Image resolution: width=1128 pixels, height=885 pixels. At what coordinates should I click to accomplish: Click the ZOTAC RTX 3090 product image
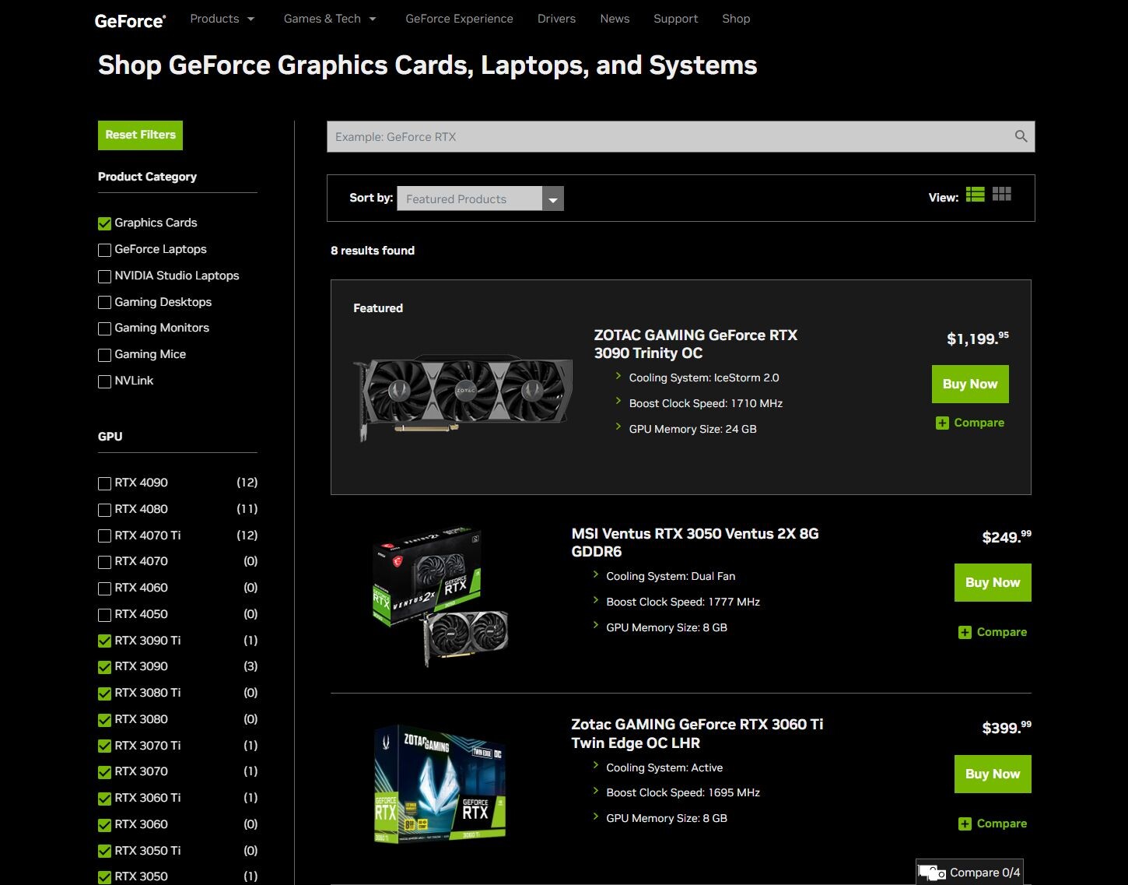[463, 398]
